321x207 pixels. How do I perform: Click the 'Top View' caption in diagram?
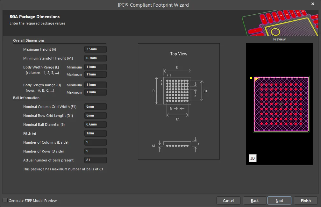tap(179, 54)
